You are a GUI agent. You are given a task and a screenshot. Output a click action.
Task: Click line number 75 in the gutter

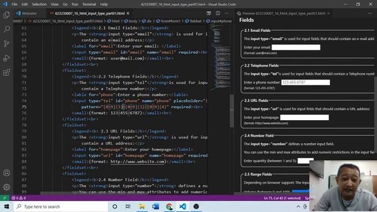point(24,107)
